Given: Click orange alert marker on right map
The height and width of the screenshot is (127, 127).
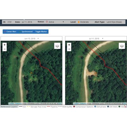Looking at the screenshot, I should [x=96, y=73].
